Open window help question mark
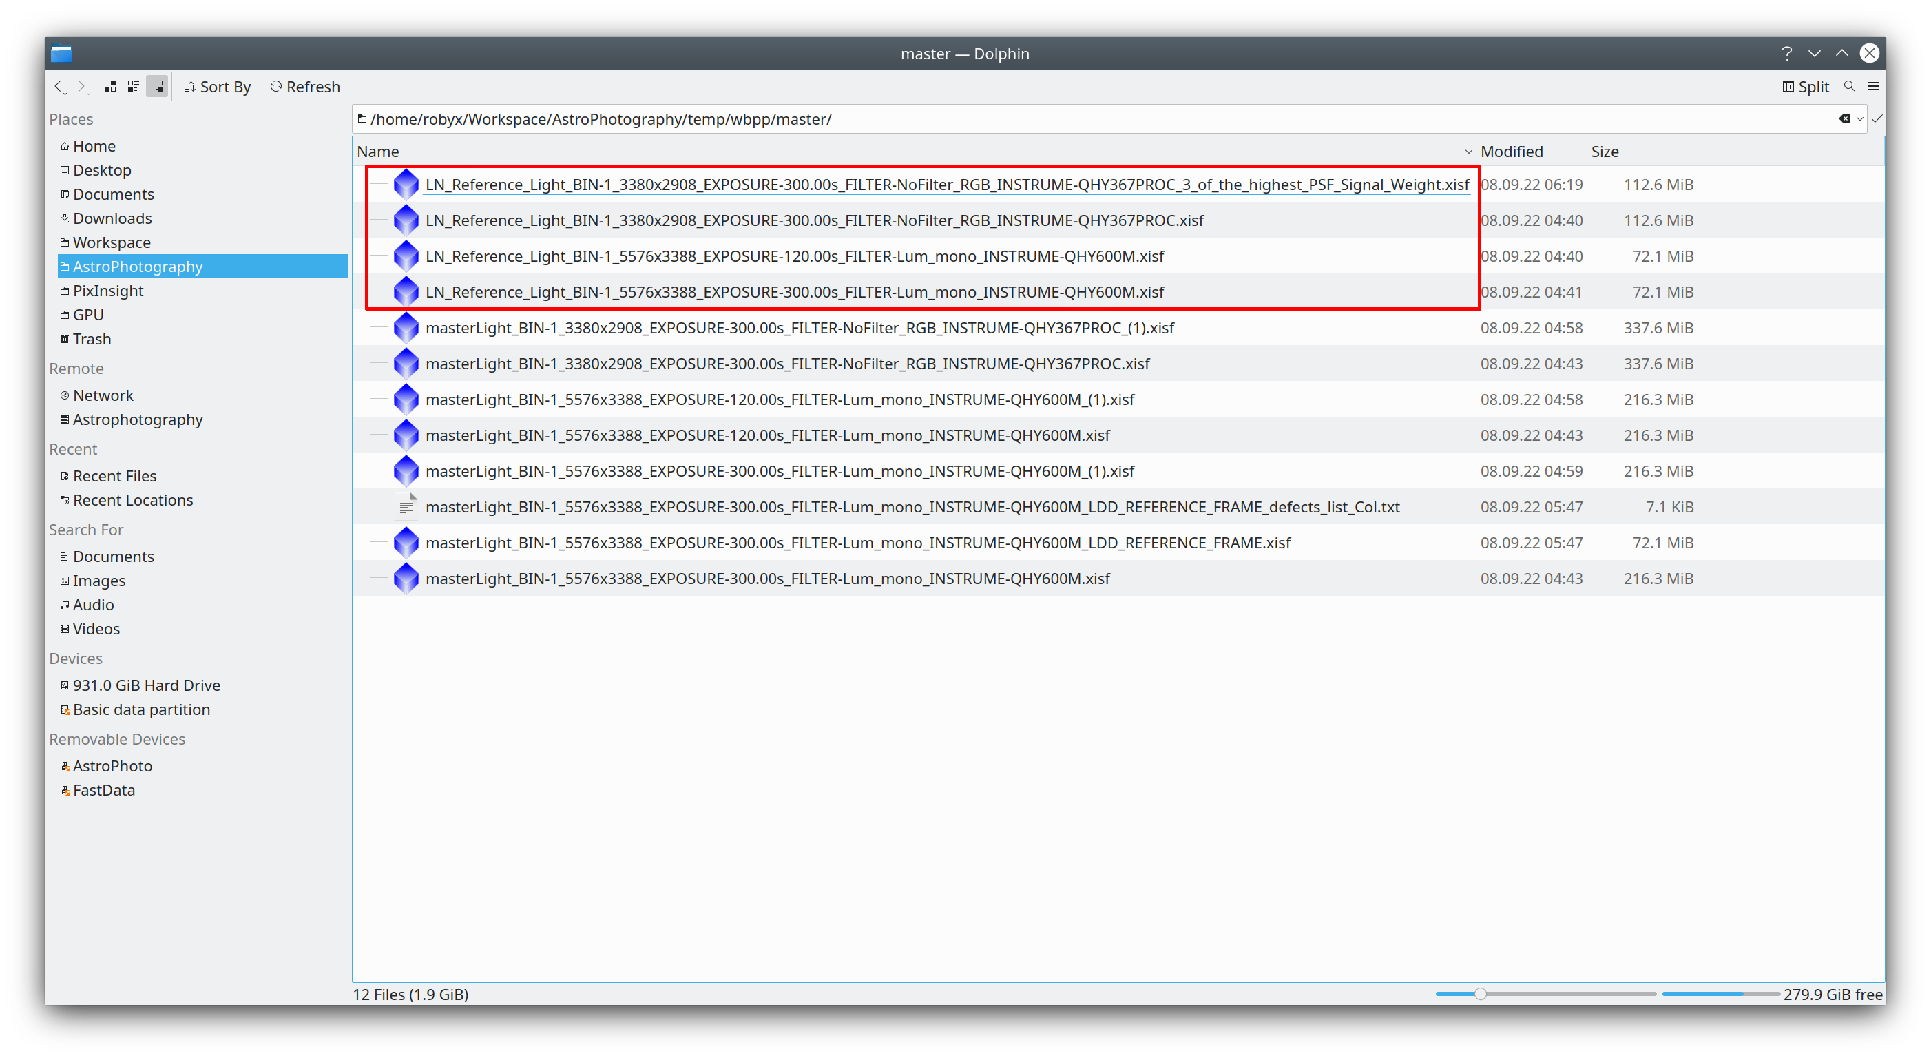The image size is (1931, 1058). coord(1786,53)
